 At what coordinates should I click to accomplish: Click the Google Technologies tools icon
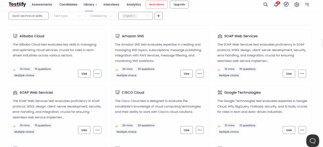(x=220, y=92)
